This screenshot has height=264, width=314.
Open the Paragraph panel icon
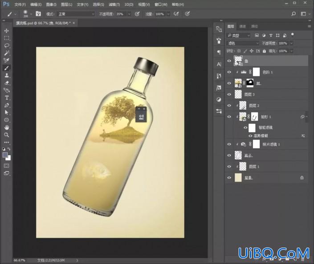pyautogui.click(x=219, y=52)
